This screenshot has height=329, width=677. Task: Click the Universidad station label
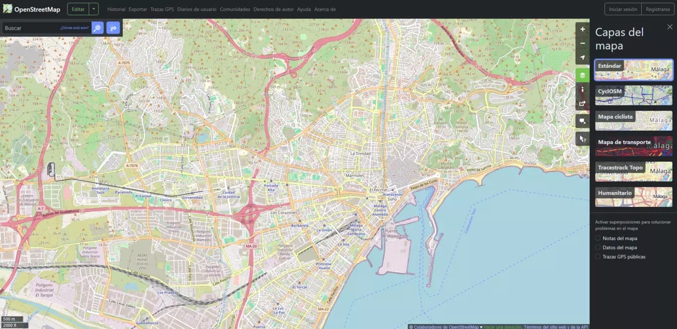click(192, 198)
